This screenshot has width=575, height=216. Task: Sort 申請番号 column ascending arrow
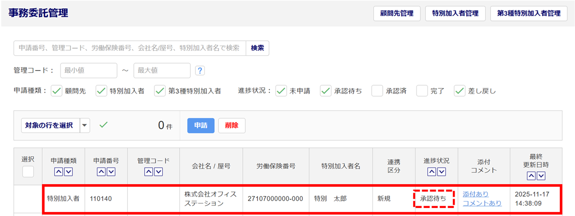click(102, 172)
